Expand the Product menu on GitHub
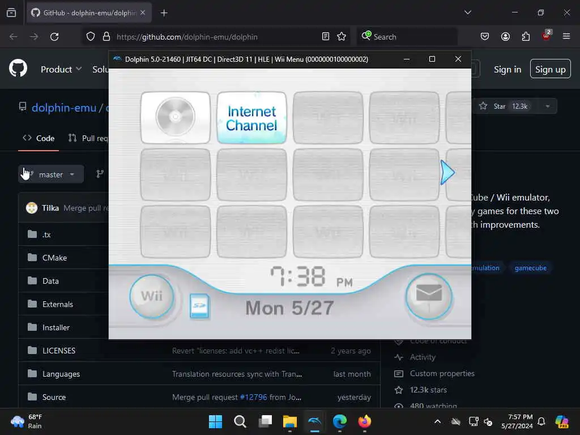Image resolution: width=580 pixels, height=435 pixels. coord(61,69)
